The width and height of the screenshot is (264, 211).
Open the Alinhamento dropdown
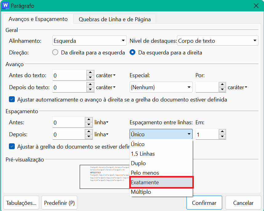[89, 40]
